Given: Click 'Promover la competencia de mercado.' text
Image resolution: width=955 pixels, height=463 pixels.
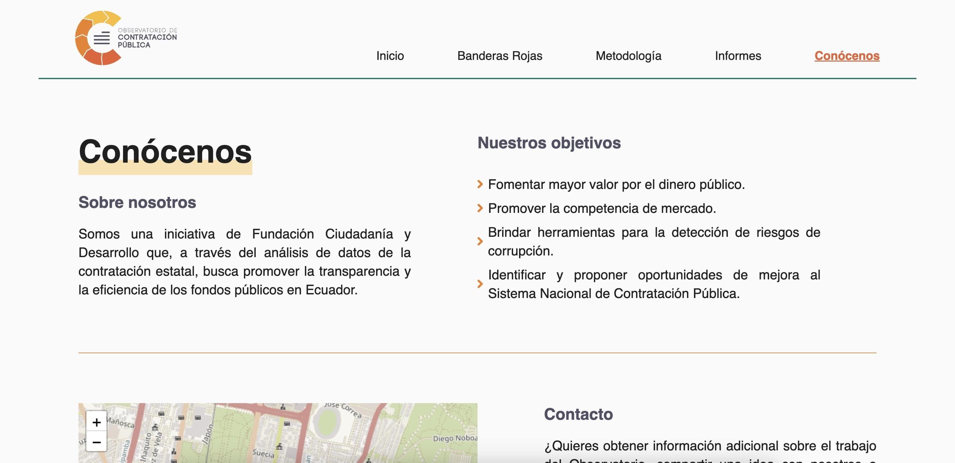Looking at the screenshot, I should click(602, 209).
